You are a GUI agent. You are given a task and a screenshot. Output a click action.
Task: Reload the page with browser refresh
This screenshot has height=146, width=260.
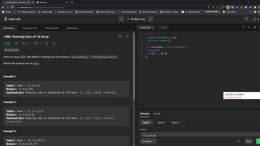[x=12, y=7]
